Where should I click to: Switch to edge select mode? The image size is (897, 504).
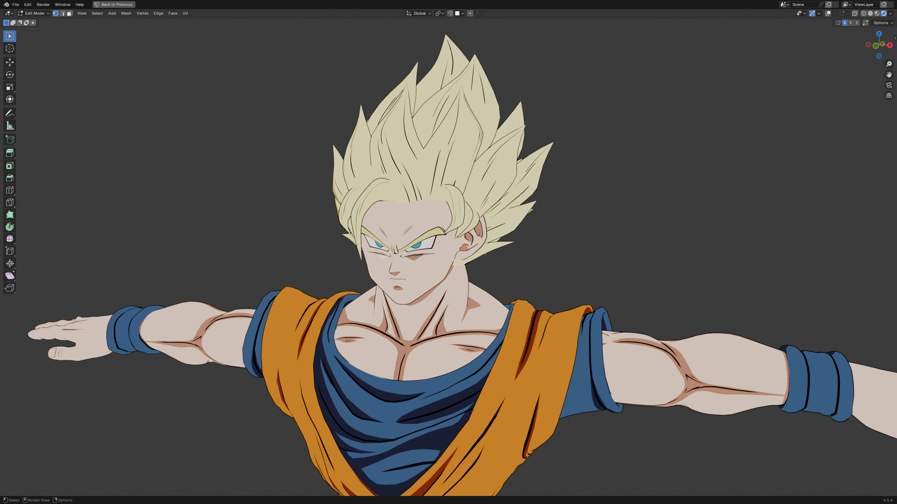(x=63, y=13)
